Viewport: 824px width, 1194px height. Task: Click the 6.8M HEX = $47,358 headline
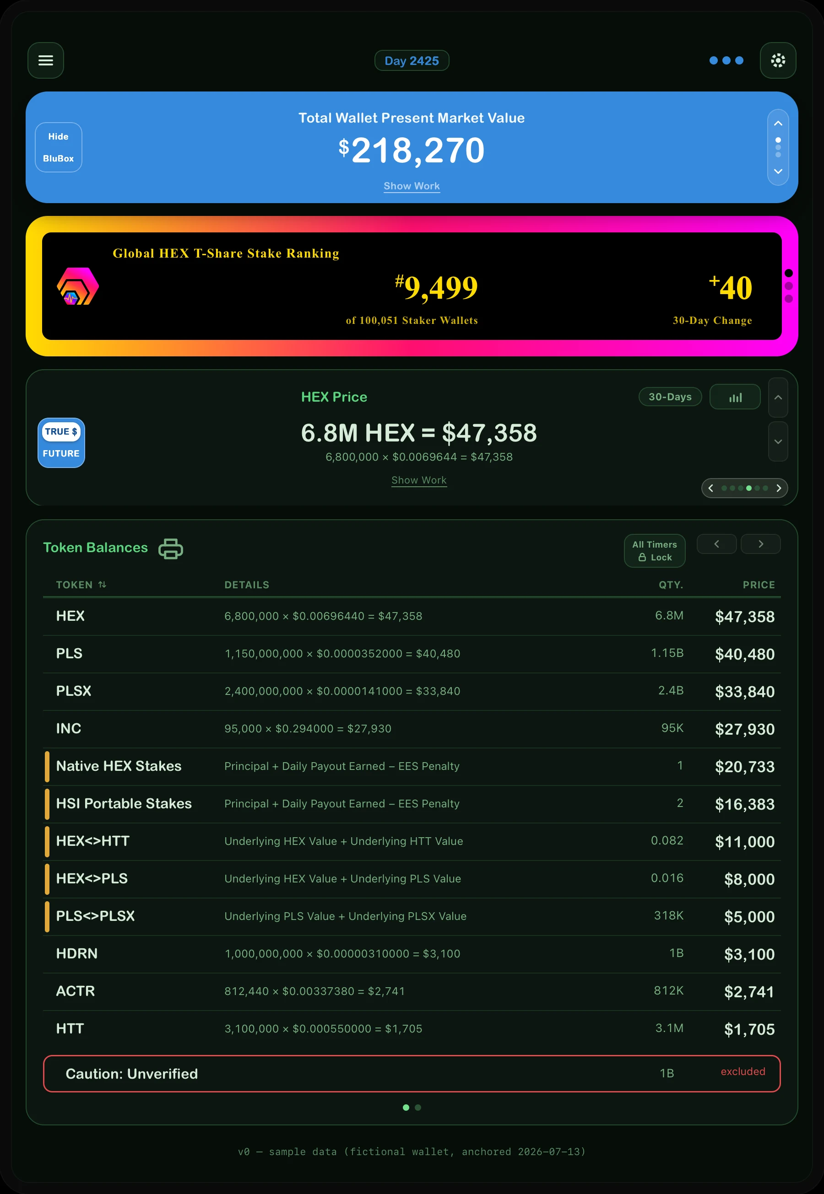pyautogui.click(x=419, y=432)
